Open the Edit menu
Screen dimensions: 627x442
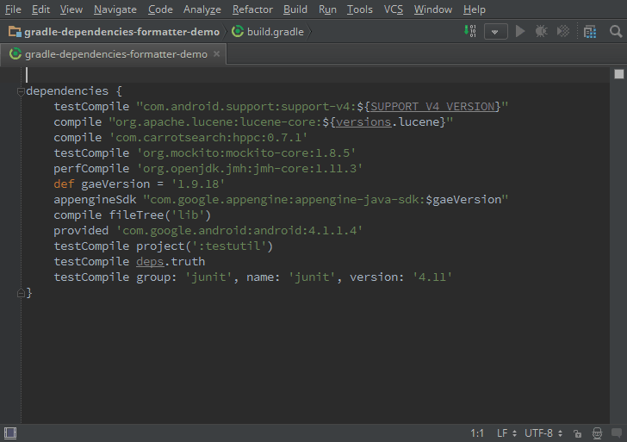[x=40, y=9]
